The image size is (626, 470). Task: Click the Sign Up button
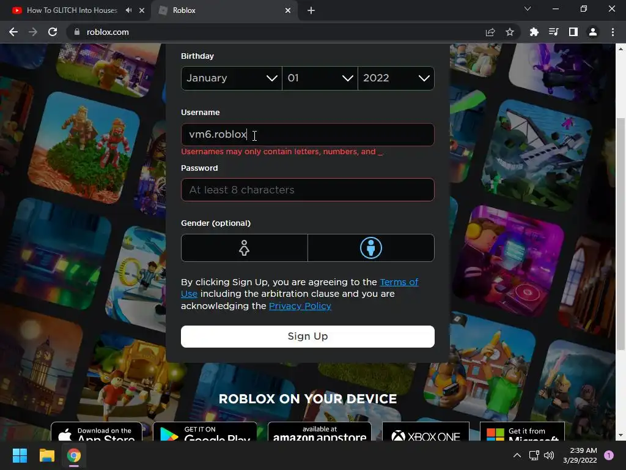[x=307, y=337]
